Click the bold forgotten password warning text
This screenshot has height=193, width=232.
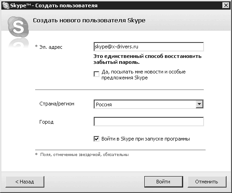click(148, 59)
